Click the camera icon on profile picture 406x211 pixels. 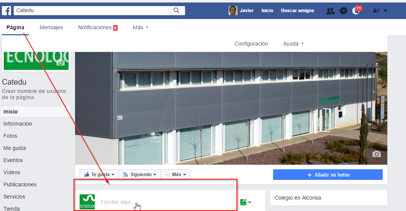click(x=61, y=63)
